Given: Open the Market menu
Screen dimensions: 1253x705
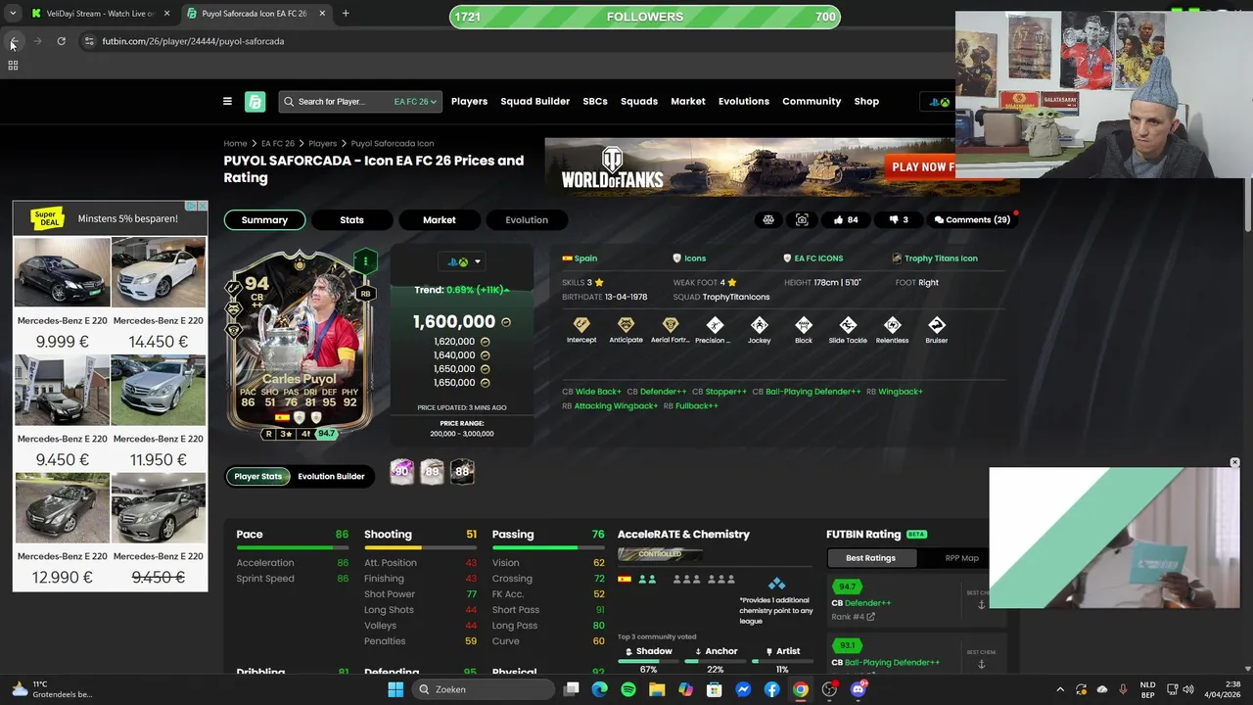Looking at the screenshot, I should coord(688,101).
